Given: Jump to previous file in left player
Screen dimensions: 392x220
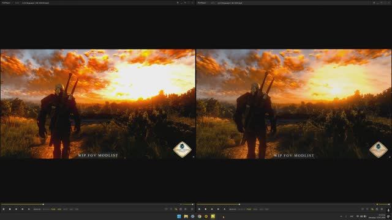Looking at the screenshot, I should click(x=16, y=209).
